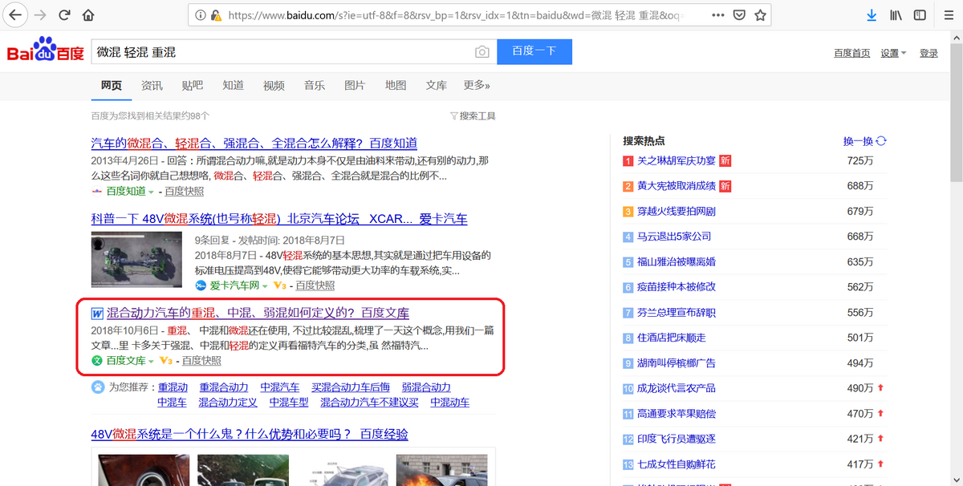Switch to the 知道 tab

[x=234, y=86]
